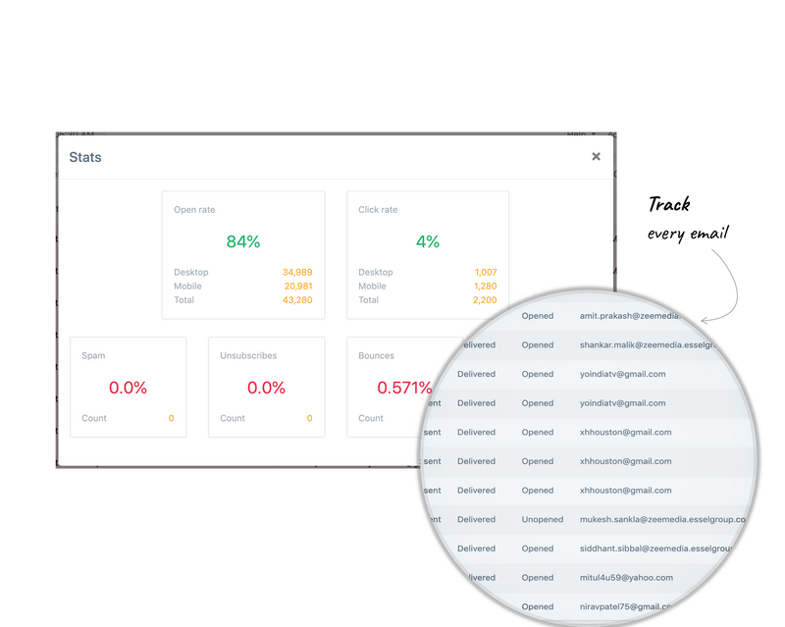The height and width of the screenshot is (627, 785).
Task: Select the siddhant.sibbal@zeemedia email address
Action: pyautogui.click(x=655, y=549)
